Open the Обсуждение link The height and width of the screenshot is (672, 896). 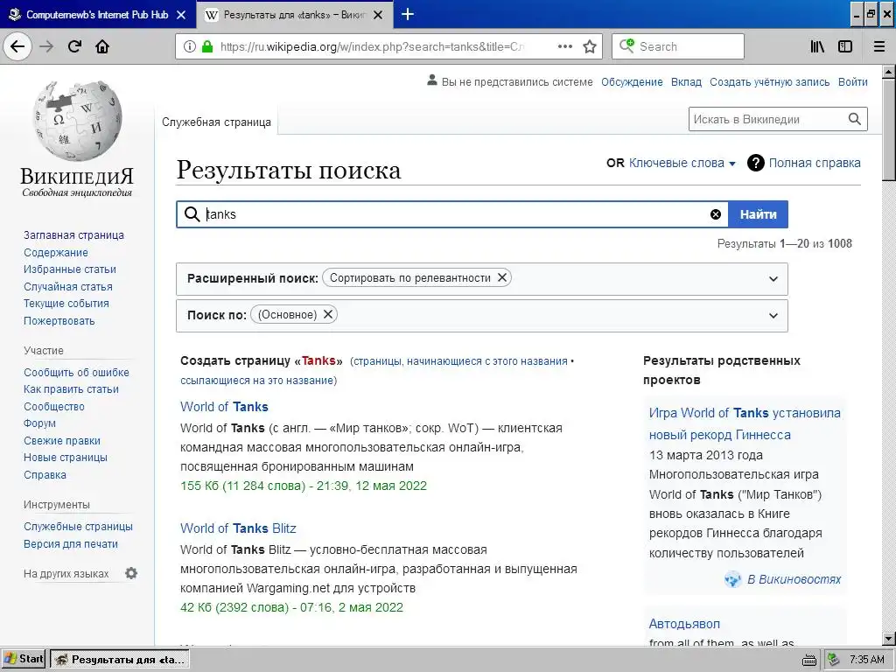[632, 81]
